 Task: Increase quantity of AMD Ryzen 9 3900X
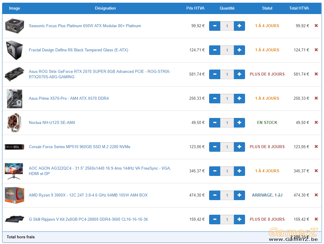239,195
